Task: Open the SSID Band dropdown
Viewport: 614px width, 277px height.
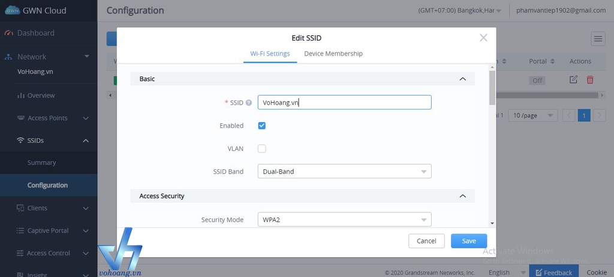Action: tap(344, 172)
